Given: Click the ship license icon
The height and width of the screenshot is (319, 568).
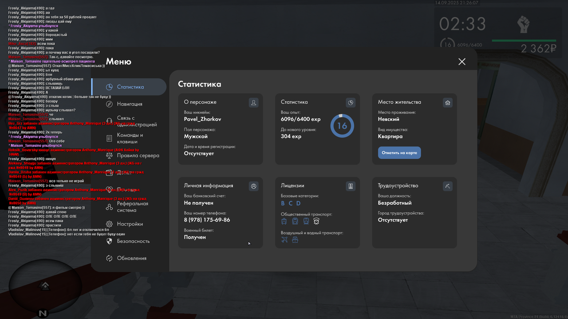Looking at the screenshot, I should [x=295, y=240].
